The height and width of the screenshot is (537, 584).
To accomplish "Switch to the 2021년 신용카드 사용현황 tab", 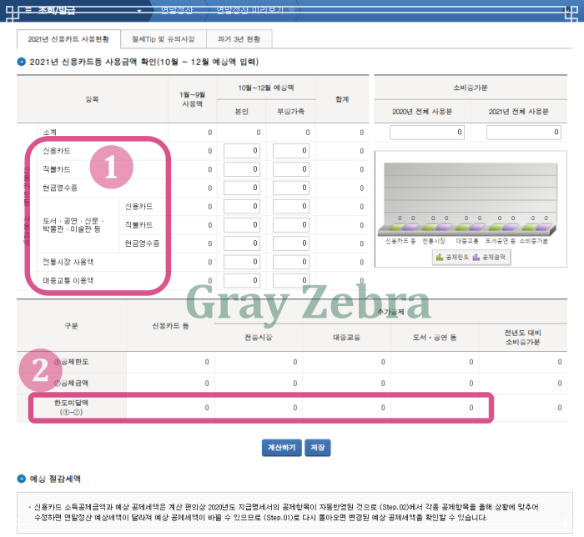I will click(x=68, y=39).
